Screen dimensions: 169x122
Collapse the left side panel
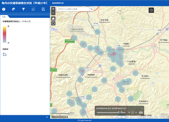(47, 117)
